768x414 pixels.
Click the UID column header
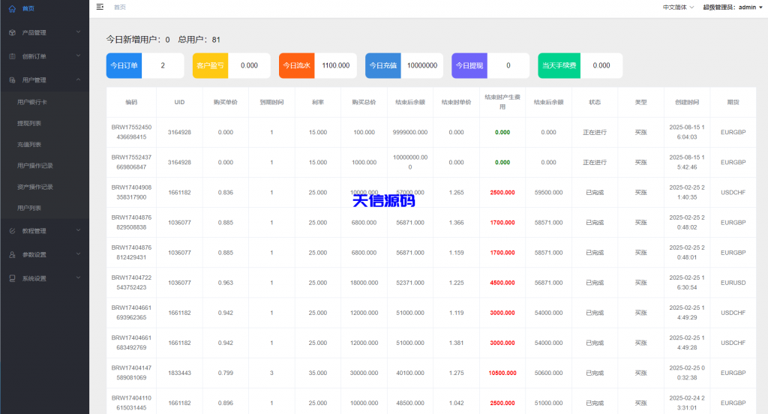click(x=179, y=103)
